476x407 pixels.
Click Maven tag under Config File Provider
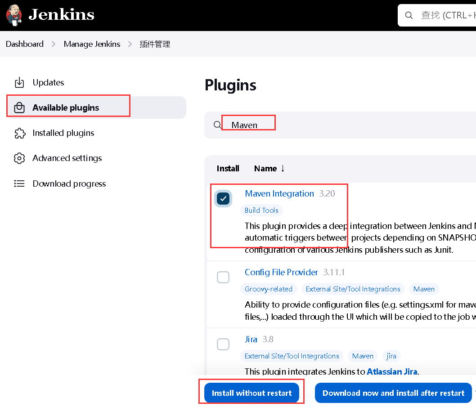point(424,289)
